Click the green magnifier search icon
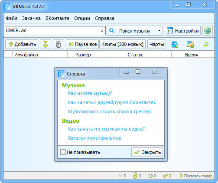This screenshot has width=218, height=183. click(206, 44)
